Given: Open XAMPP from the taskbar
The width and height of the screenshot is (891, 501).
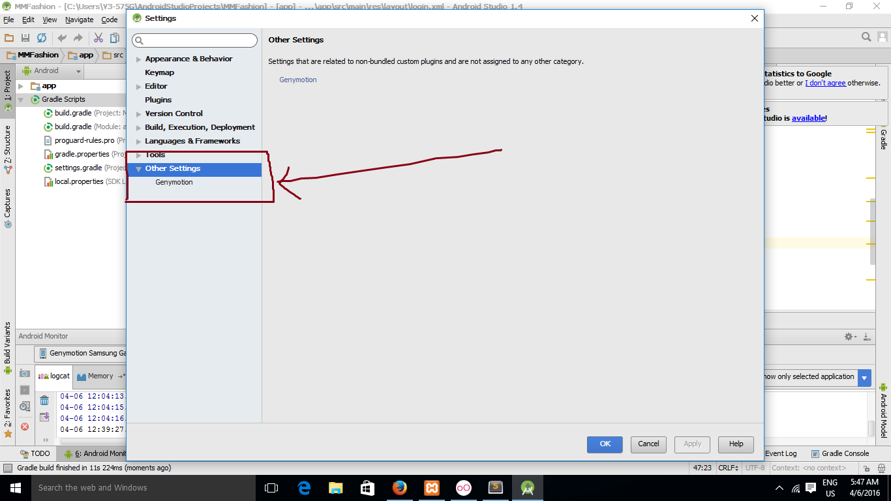Looking at the screenshot, I should pyautogui.click(x=432, y=487).
